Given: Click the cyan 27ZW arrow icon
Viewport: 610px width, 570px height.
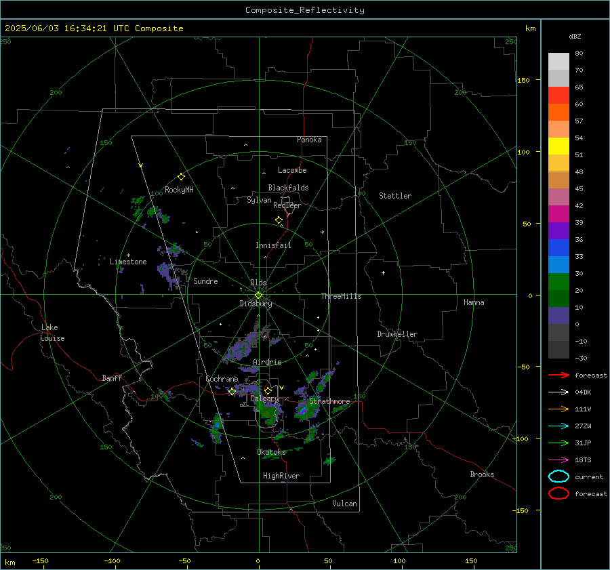Looking at the screenshot, I should [558, 426].
